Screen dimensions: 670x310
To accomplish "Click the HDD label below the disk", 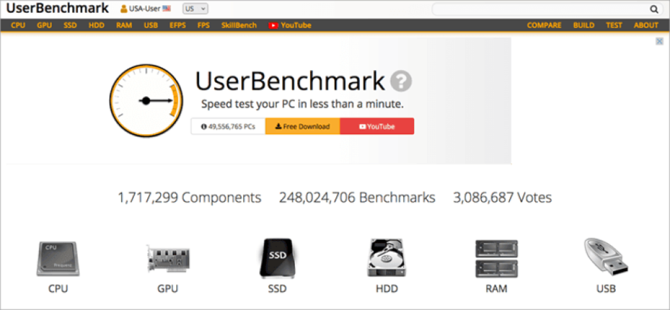I will coord(387,289).
